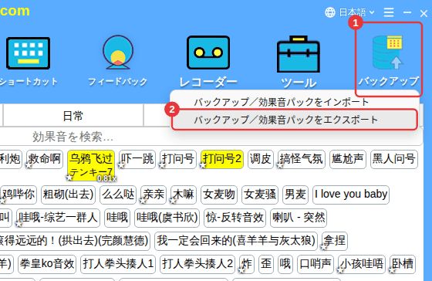
Task: Select バックアップ／効果音パックをエクスポート menu entry
Action: tap(294, 120)
